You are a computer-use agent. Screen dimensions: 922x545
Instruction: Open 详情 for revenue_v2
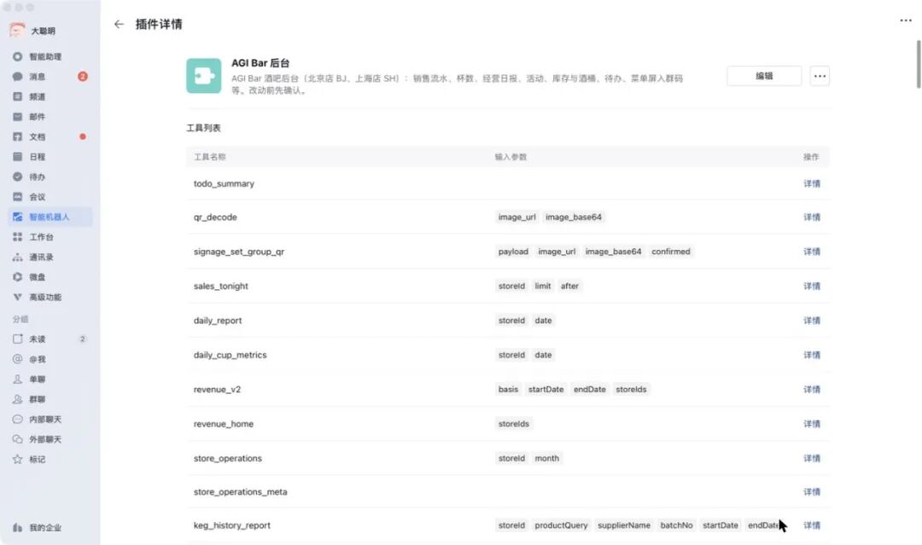[x=812, y=390]
